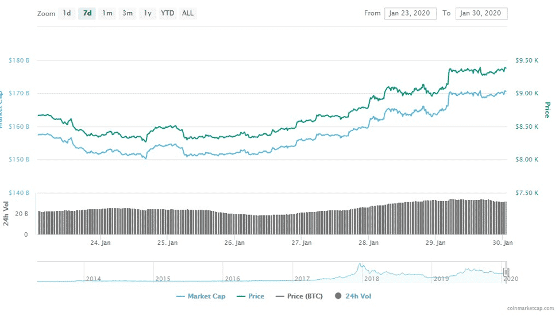Select the 7d zoom range
This screenshot has width=559, height=316.
click(87, 13)
